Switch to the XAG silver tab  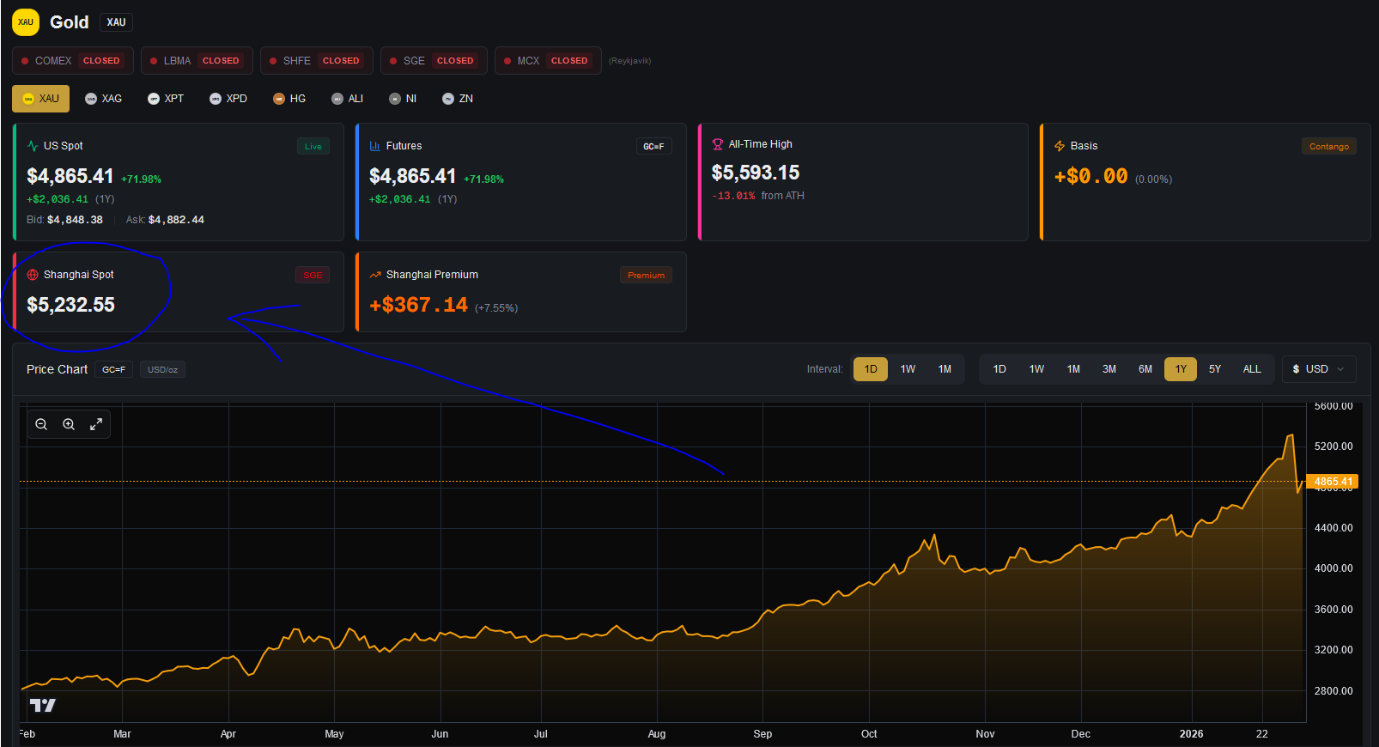104,99
